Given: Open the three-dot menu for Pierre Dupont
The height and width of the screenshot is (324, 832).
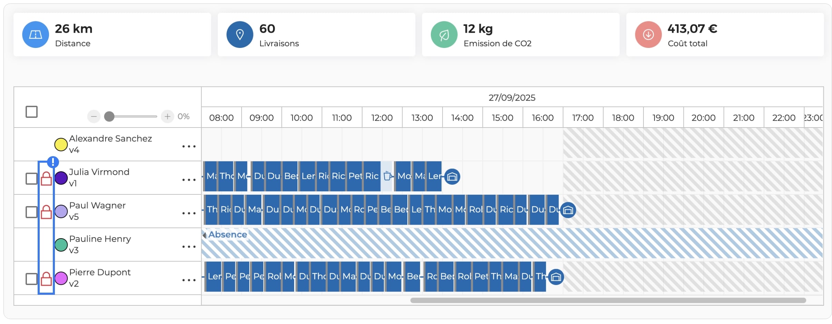Looking at the screenshot, I should click(x=189, y=280).
